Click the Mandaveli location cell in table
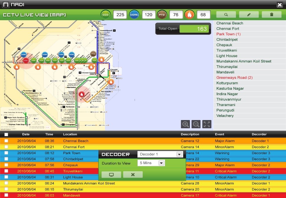The width and height of the screenshot is (286, 198). (71, 195)
